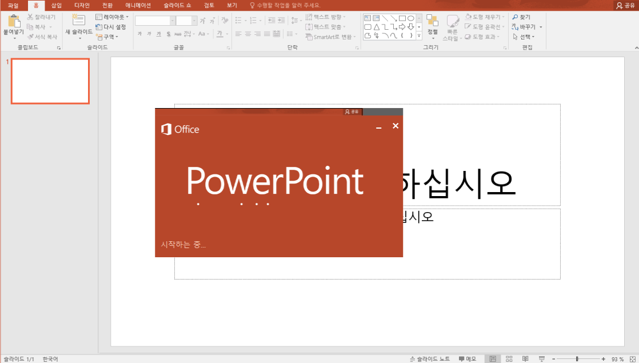Screen dimensions: 639x363
Task: Align text to the left
Action: 238,34
